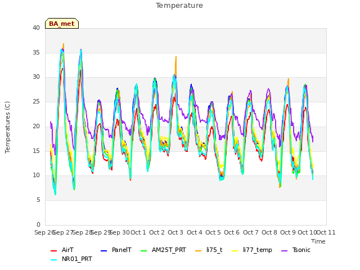Click the yellow li77_temp legend swatch
Image resolution: width=360 pixels, height=270 pixels.
click(235, 251)
